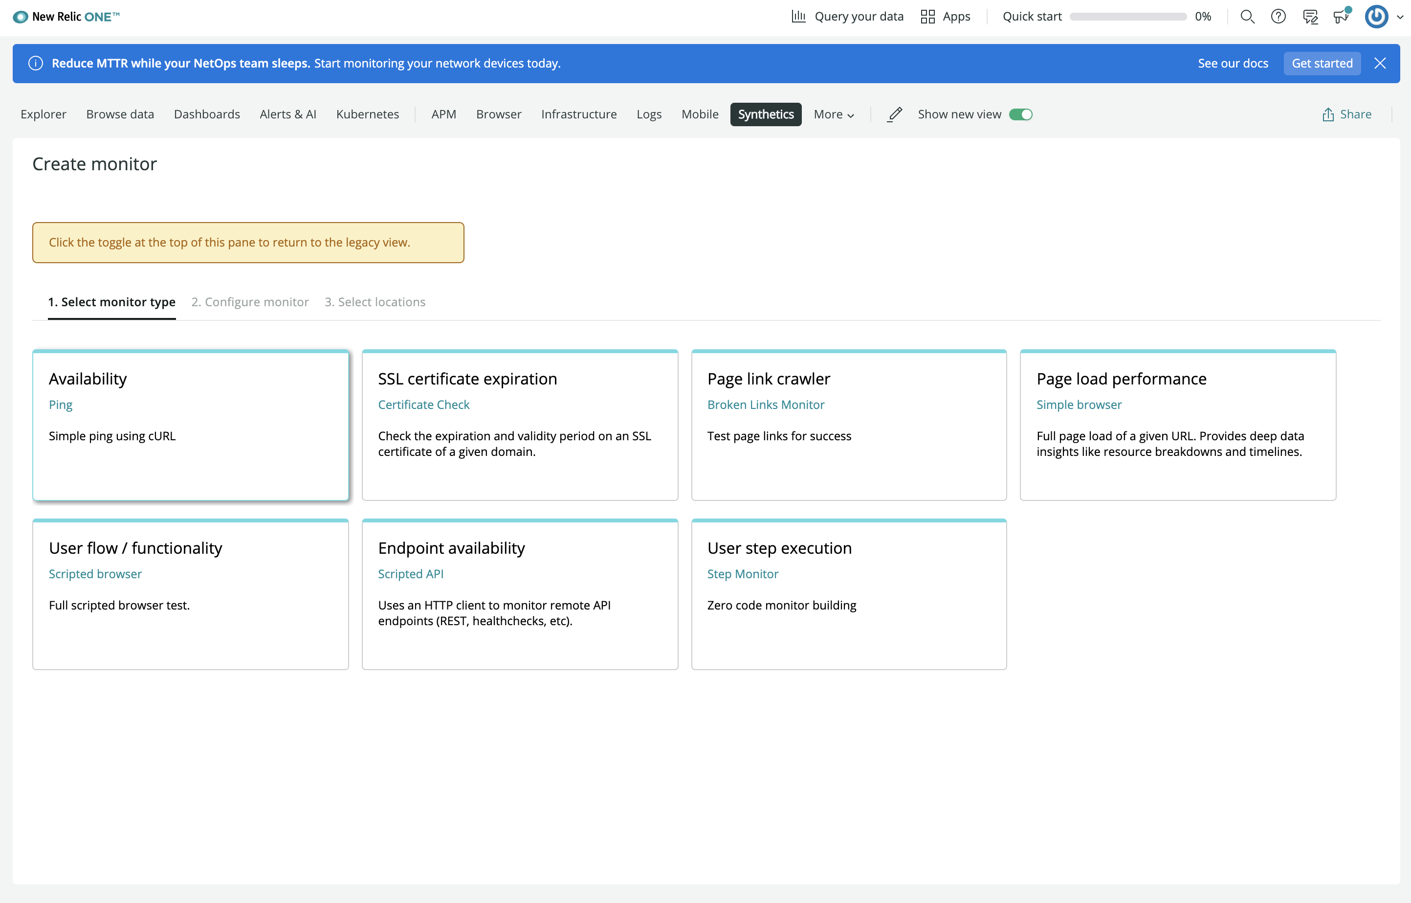Switch to Dashboards

point(207,114)
